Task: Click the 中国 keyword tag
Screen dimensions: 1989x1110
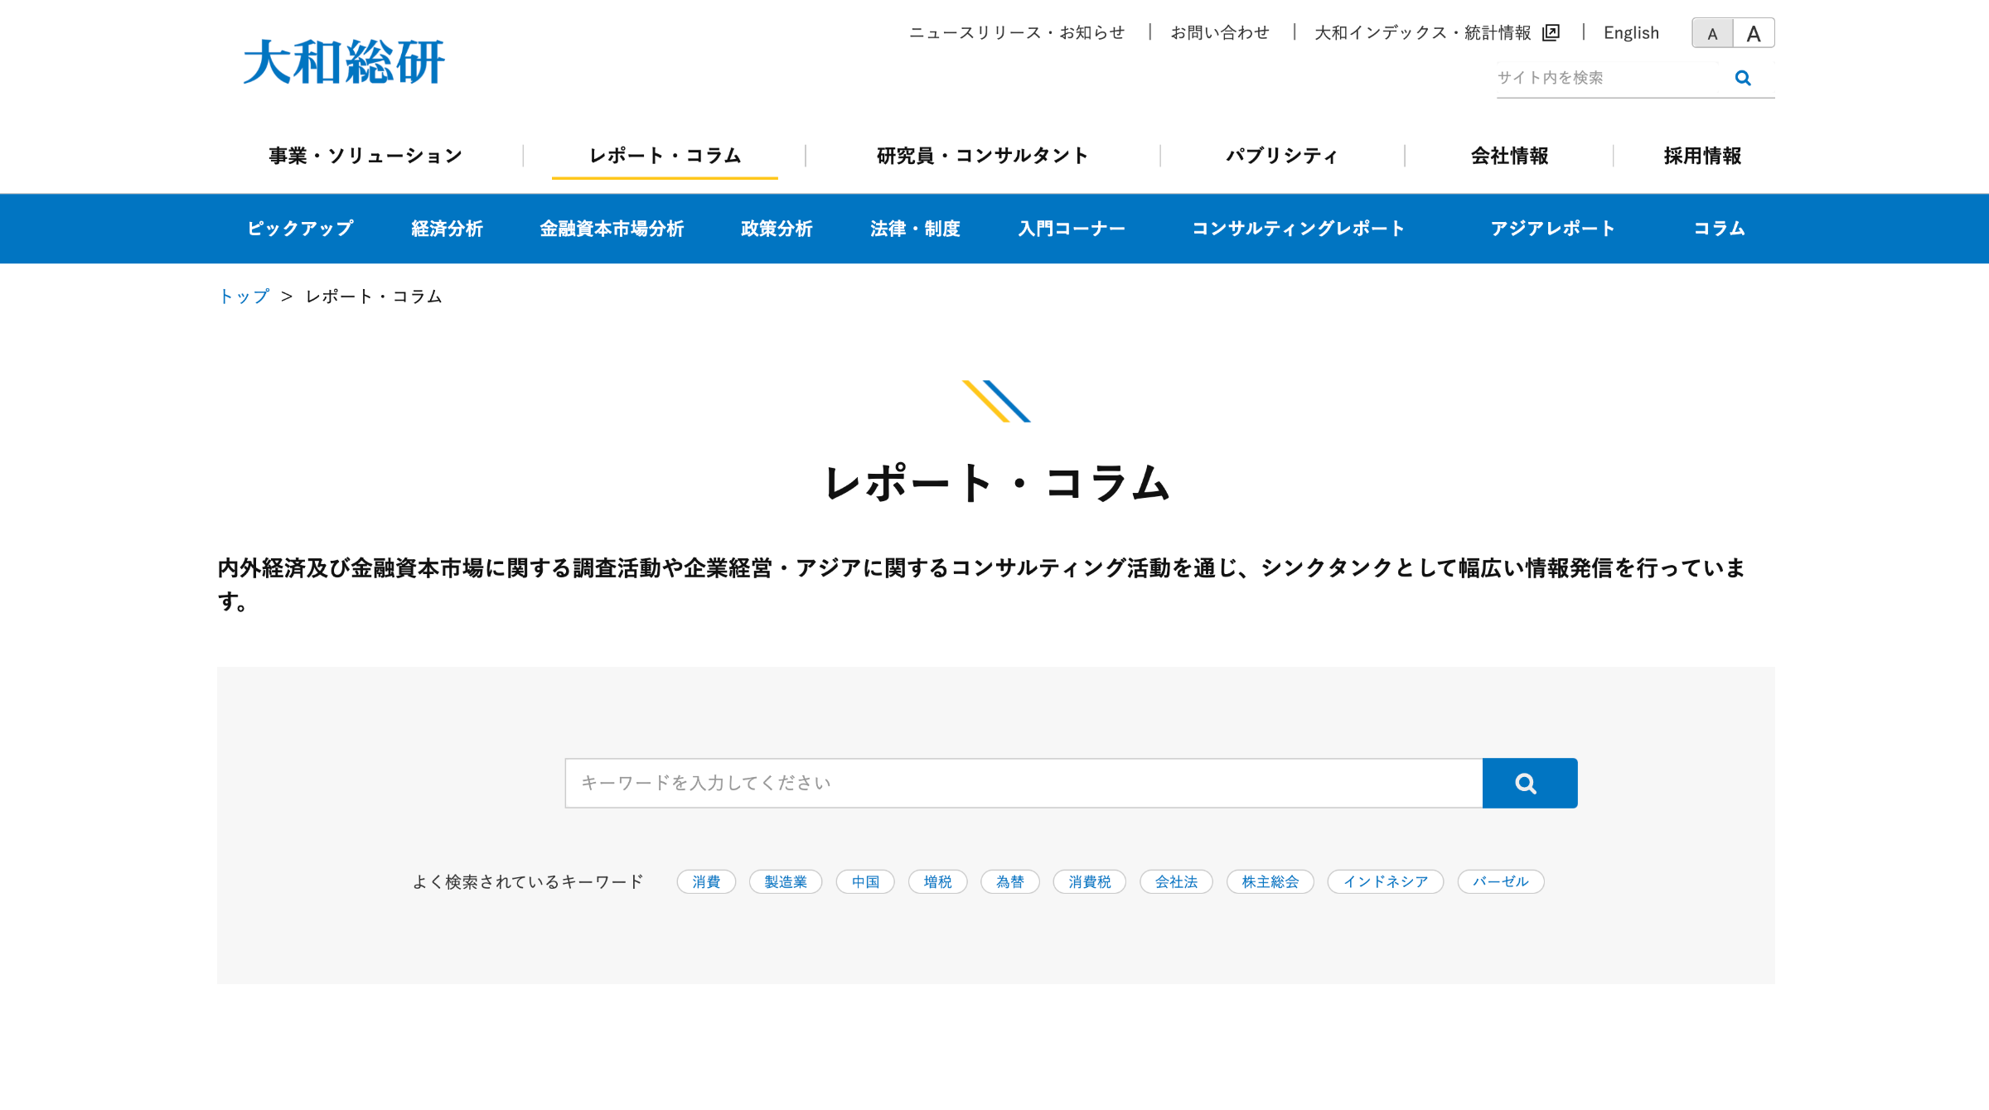Action: 865,881
